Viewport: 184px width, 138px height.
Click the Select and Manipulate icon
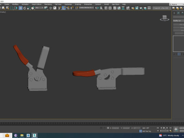51,8
